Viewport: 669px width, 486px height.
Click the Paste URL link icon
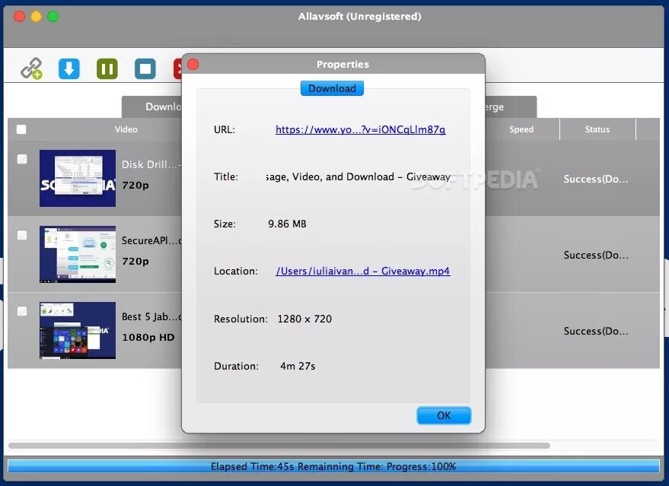pos(31,68)
